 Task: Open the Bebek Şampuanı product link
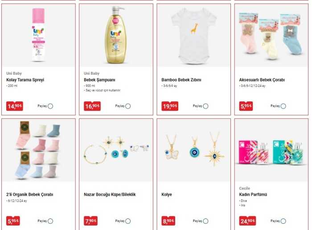pyautogui.click(x=99, y=80)
